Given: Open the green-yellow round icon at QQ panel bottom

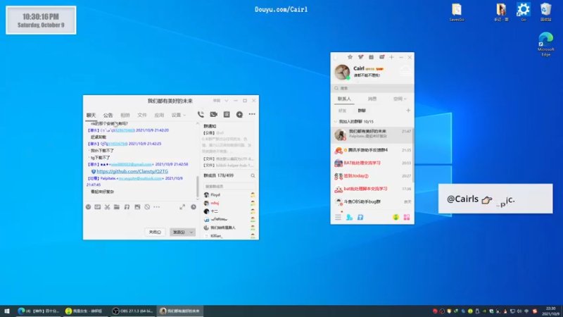Looking at the screenshot, I should pos(396,218).
